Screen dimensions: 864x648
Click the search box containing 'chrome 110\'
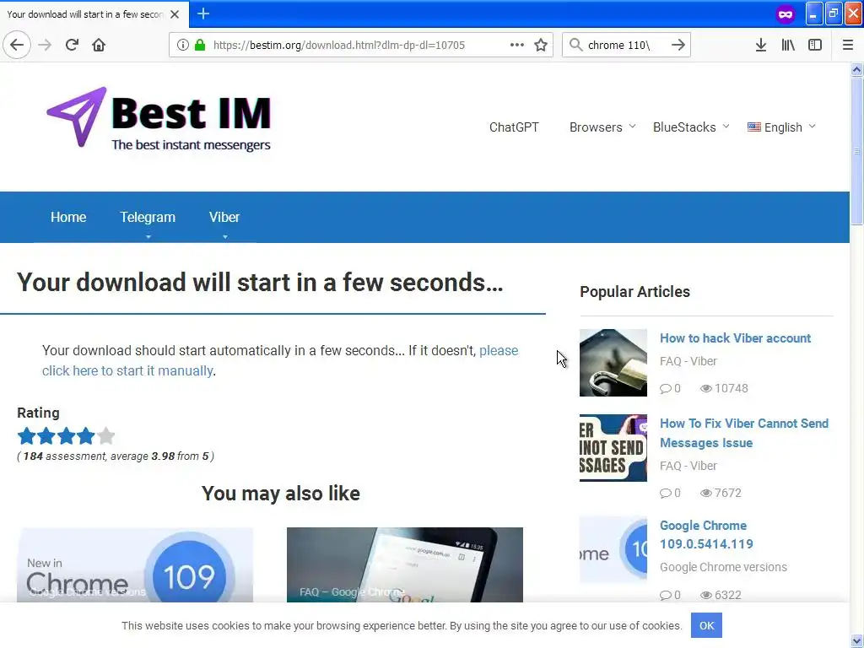625,45
